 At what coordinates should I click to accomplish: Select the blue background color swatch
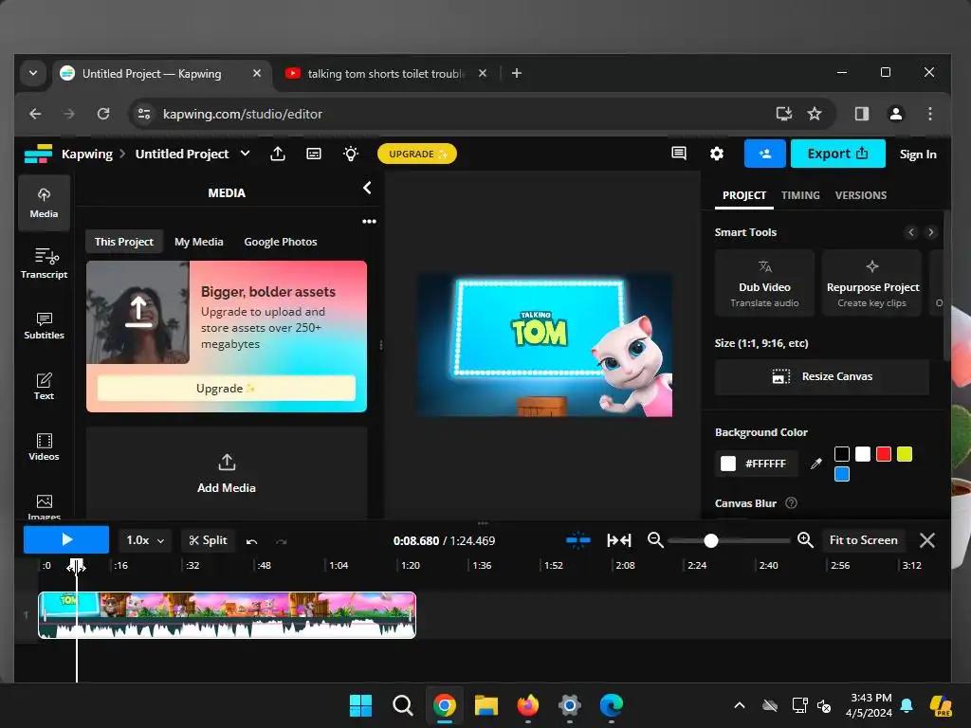(842, 474)
